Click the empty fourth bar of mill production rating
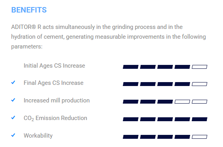Screen dimensions: 223x147 click(182, 102)
